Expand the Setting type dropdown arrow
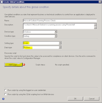 point(60,43)
